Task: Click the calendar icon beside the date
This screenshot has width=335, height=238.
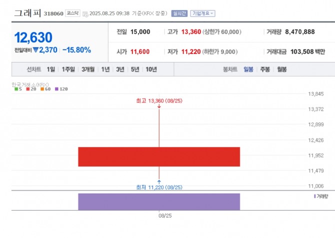Action: pyautogui.click(x=85, y=14)
